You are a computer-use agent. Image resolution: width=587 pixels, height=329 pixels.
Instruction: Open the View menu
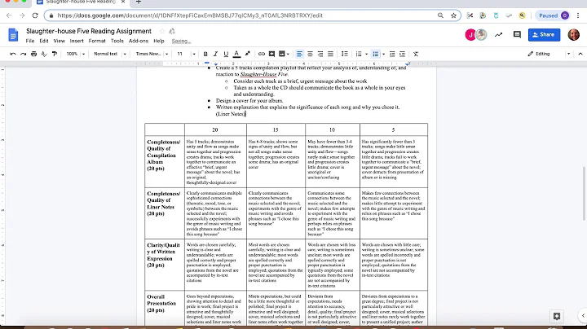pos(60,41)
